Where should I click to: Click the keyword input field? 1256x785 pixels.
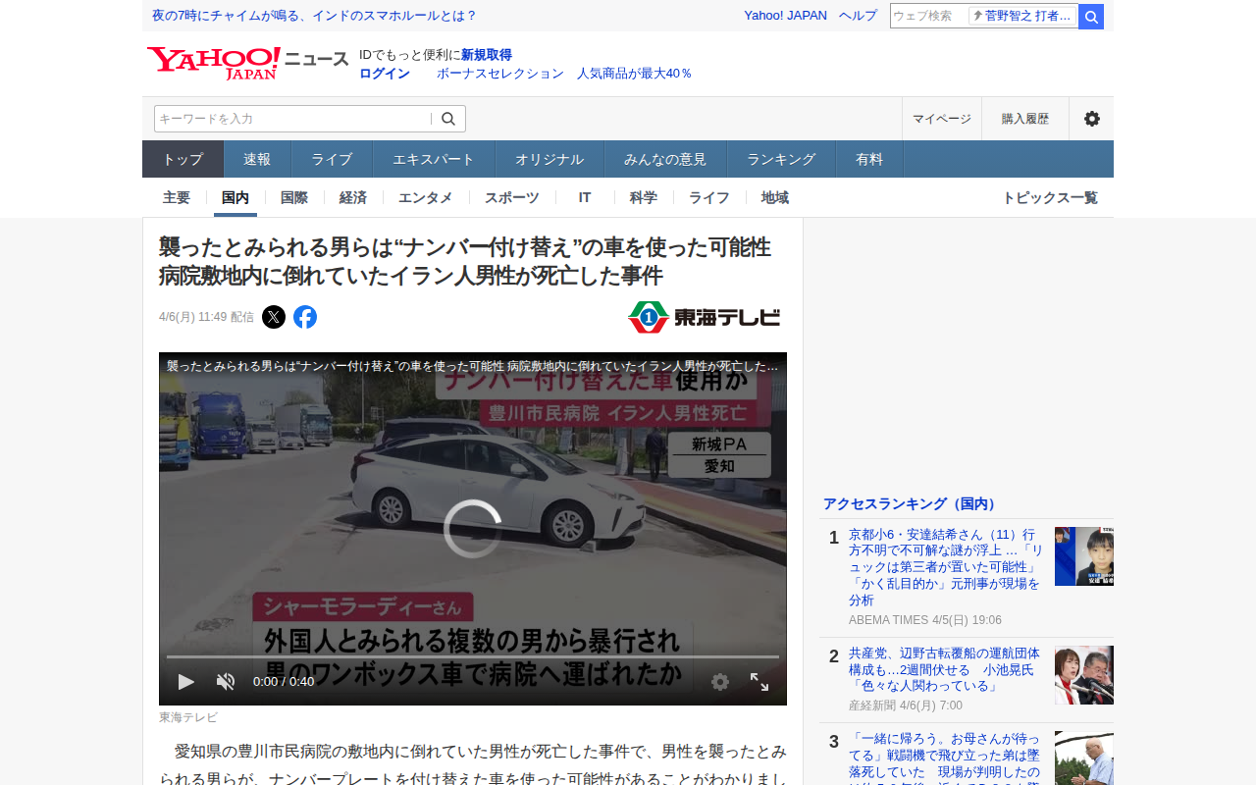coord(292,119)
